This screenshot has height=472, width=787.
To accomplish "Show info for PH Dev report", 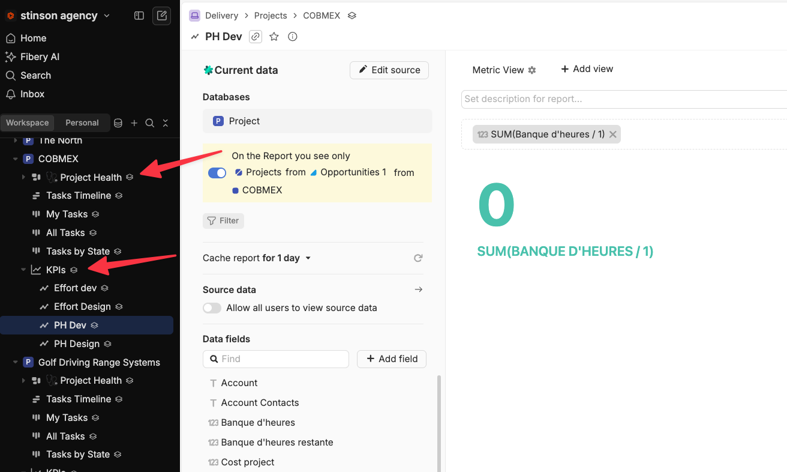I will [293, 37].
